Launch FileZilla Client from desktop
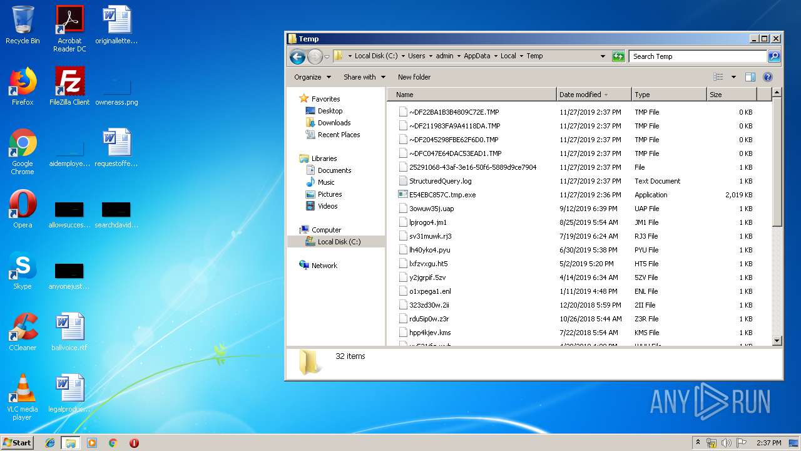The height and width of the screenshot is (451, 801). (69, 86)
